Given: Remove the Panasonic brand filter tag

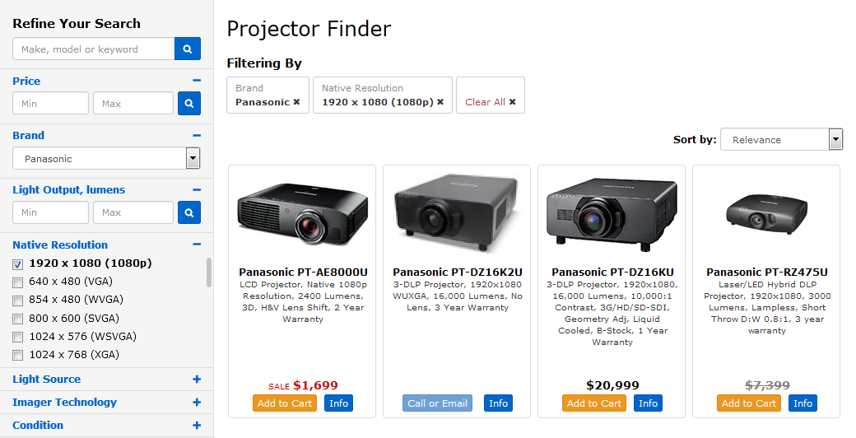Looking at the screenshot, I should [x=296, y=102].
